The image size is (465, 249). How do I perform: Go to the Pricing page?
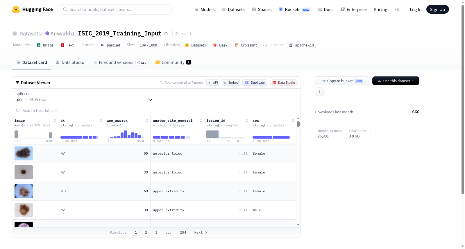(x=380, y=10)
